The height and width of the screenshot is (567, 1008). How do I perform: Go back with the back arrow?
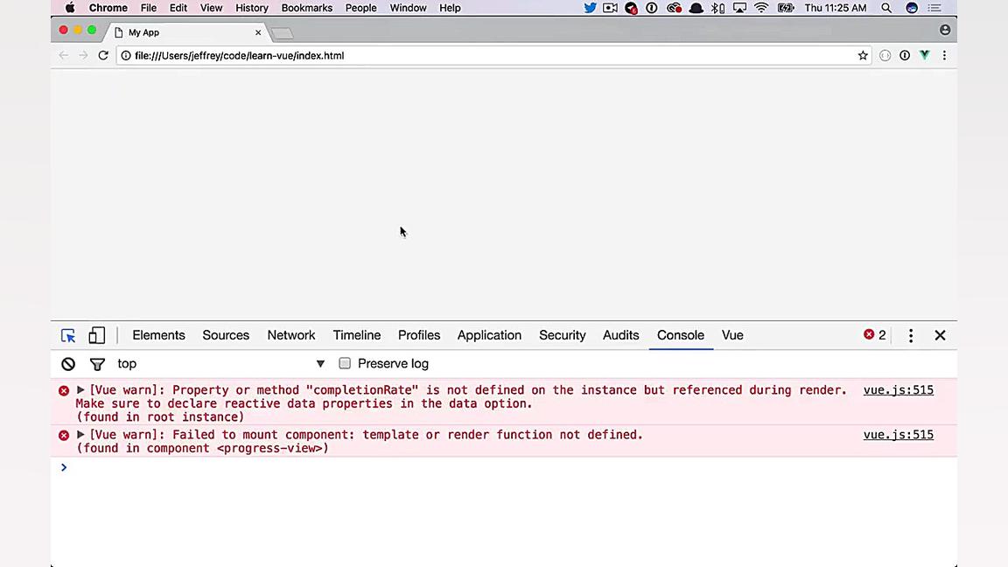(63, 55)
